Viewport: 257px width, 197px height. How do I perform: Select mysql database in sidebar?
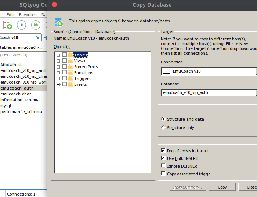click(x=6, y=106)
